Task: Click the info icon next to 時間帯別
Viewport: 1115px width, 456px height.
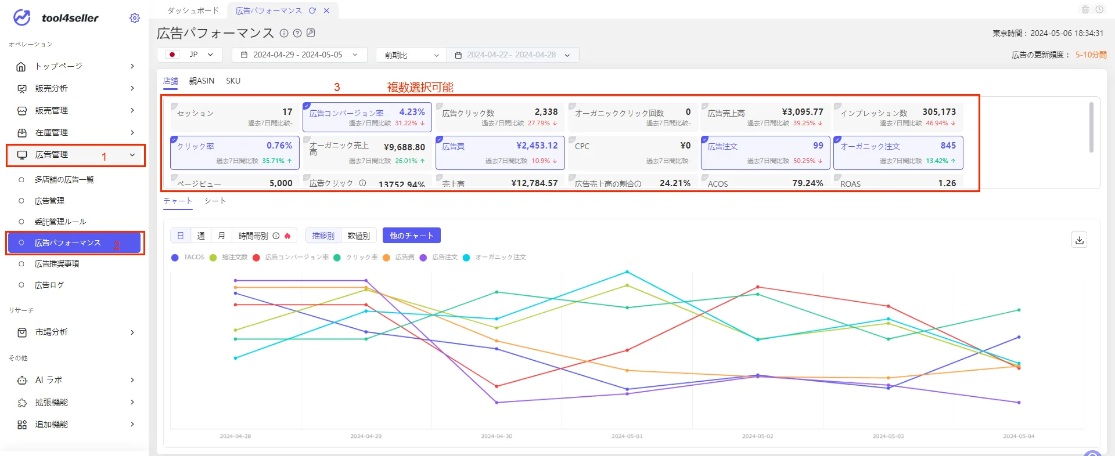Action: [x=276, y=236]
